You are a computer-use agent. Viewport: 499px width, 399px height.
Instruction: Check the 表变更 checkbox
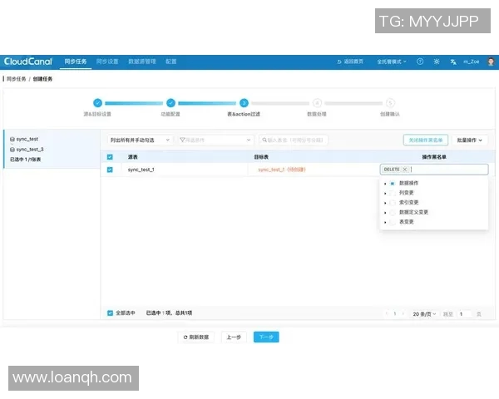pos(393,222)
